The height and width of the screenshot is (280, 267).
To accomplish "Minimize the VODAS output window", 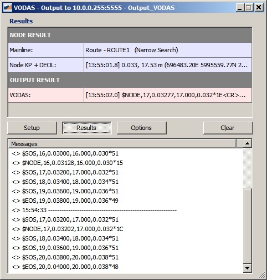I will pos(240,8).
